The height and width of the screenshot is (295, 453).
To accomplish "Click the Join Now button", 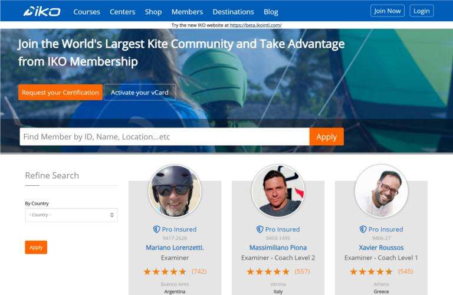I will pyautogui.click(x=387, y=11).
